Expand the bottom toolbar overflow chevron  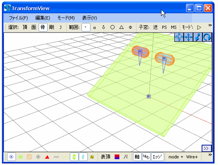pyautogui.click(x=210, y=155)
